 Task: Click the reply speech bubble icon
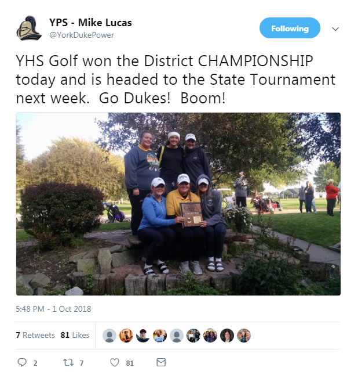pos(22,362)
